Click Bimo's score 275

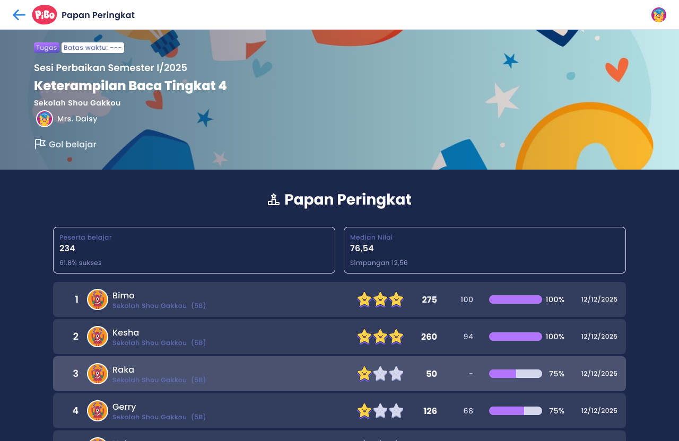click(x=430, y=299)
